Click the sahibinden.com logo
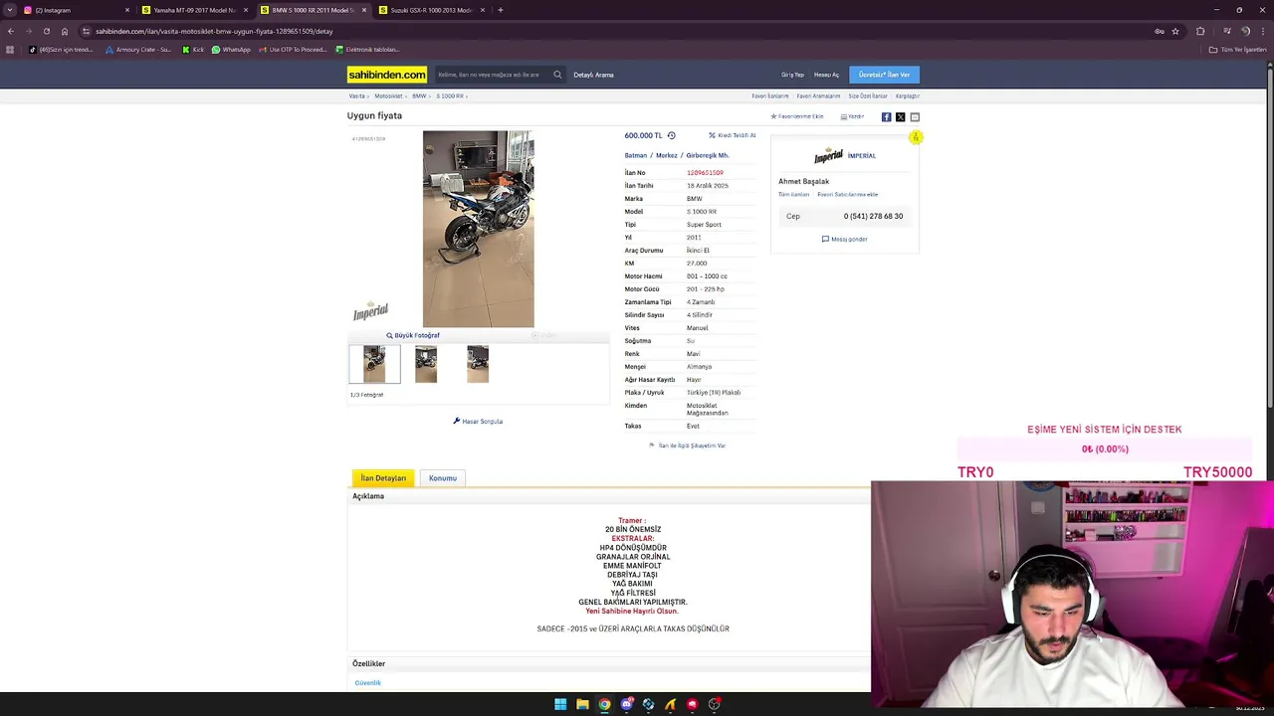1274x716 pixels. [387, 75]
